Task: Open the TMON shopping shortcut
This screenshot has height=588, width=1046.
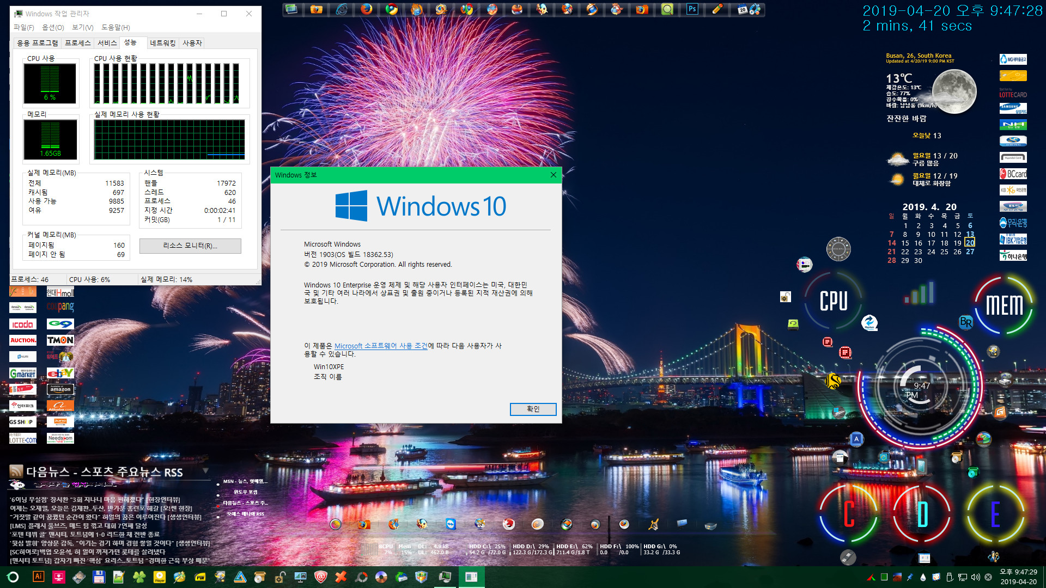Action: [x=60, y=340]
